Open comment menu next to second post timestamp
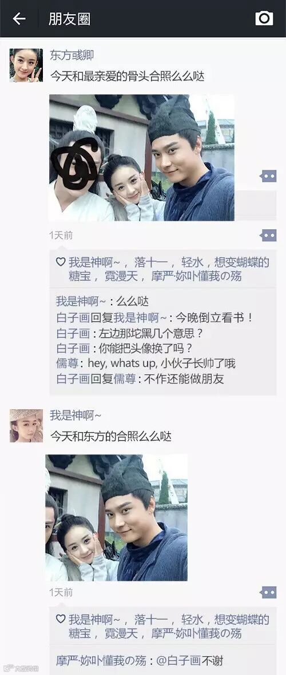 click(x=268, y=592)
